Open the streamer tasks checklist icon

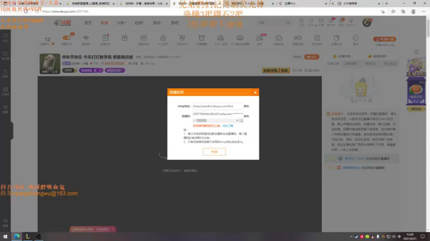click(x=105, y=38)
